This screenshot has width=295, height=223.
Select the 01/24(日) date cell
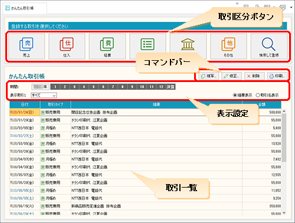pos(25,112)
